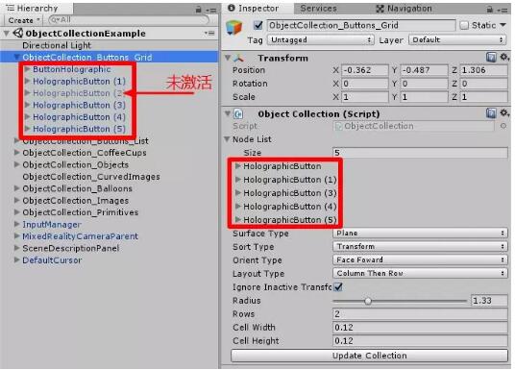
Task: Enable the Static checkbox
Action: click(x=464, y=25)
